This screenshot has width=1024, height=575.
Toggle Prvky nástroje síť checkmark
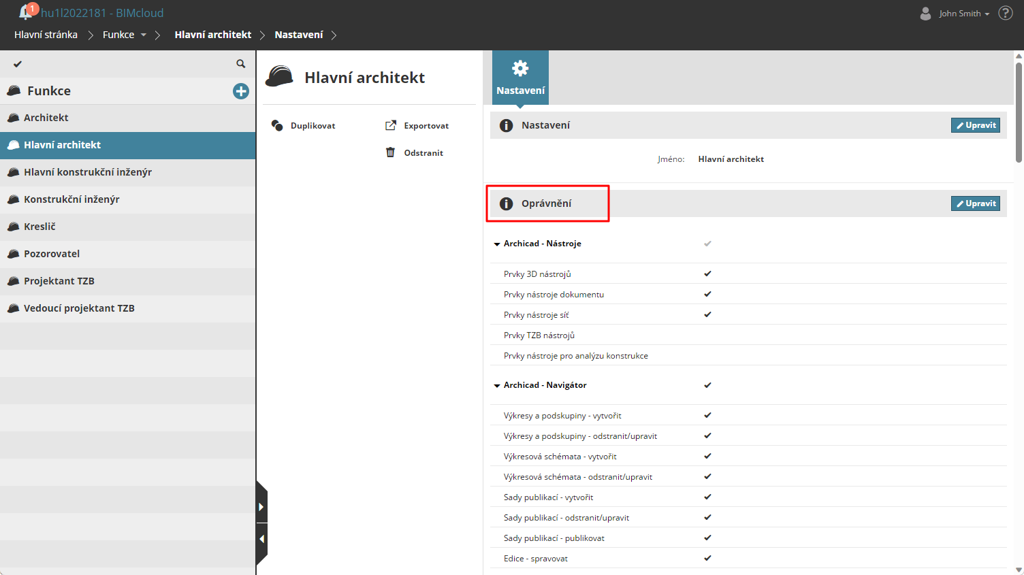point(707,314)
